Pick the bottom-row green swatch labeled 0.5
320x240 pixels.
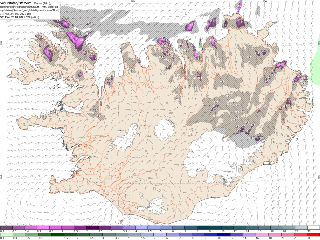coord(32,235)
